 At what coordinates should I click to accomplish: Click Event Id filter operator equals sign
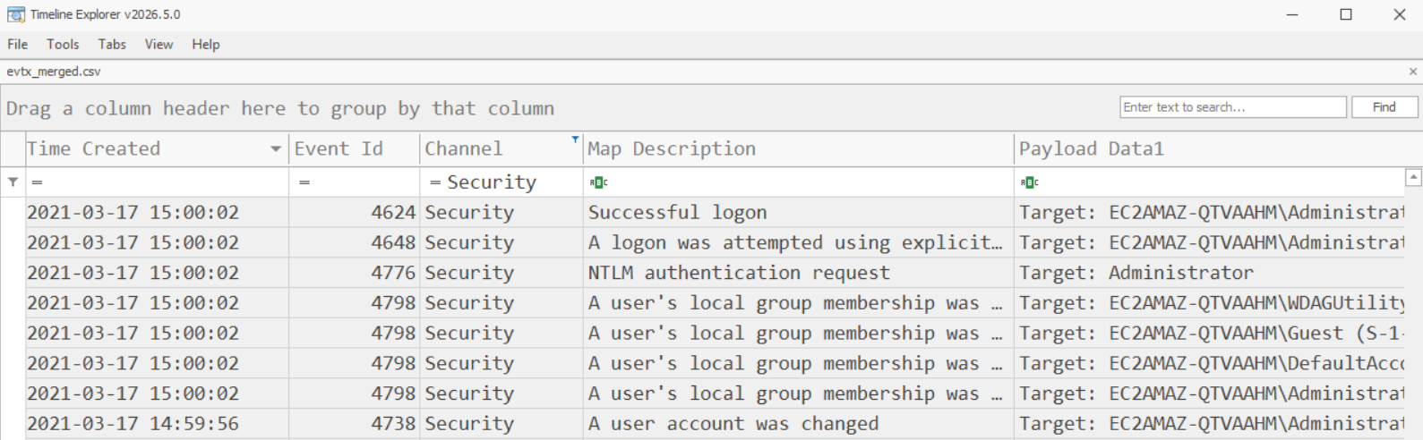pos(304,182)
